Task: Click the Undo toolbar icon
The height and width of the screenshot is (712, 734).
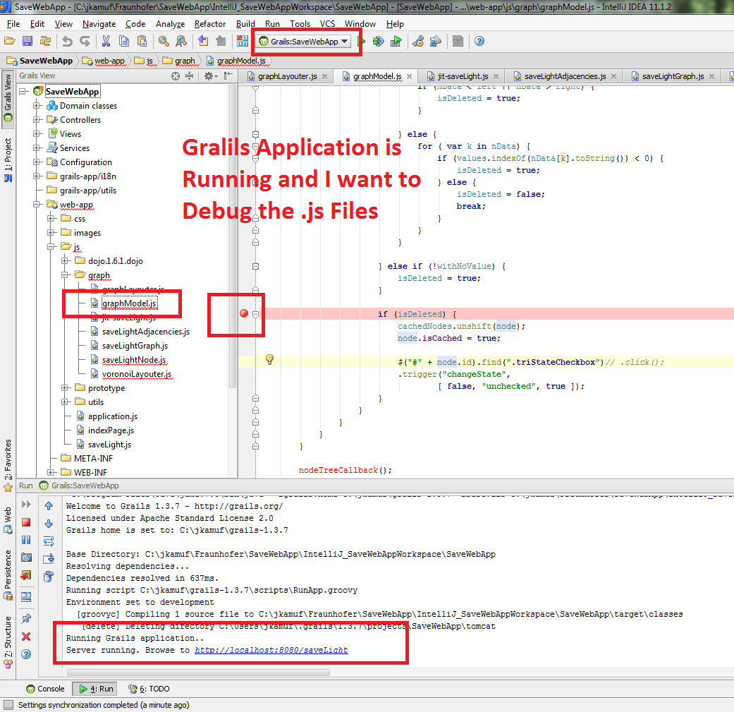Action: (x=68, y=41)
